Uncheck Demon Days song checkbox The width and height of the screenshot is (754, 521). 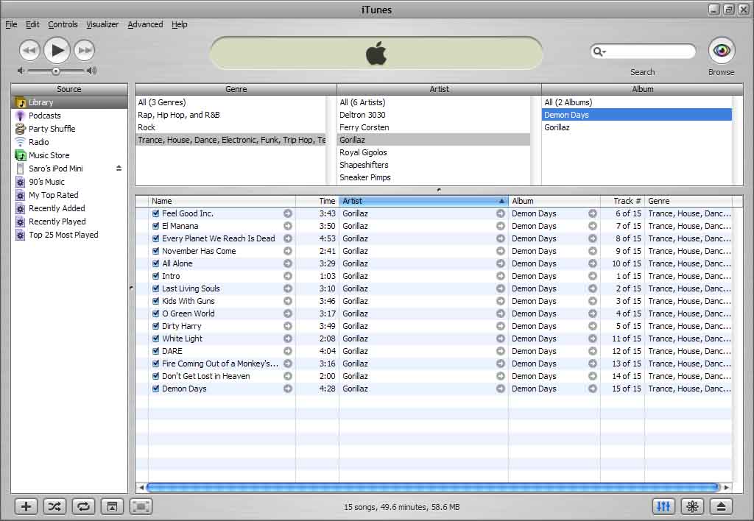point(155,389)
